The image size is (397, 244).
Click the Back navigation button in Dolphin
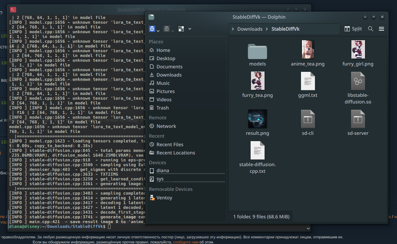coord(152,29)
